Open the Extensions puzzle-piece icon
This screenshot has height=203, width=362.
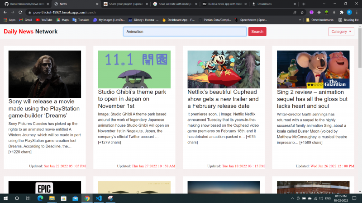(x=342, y=13)
